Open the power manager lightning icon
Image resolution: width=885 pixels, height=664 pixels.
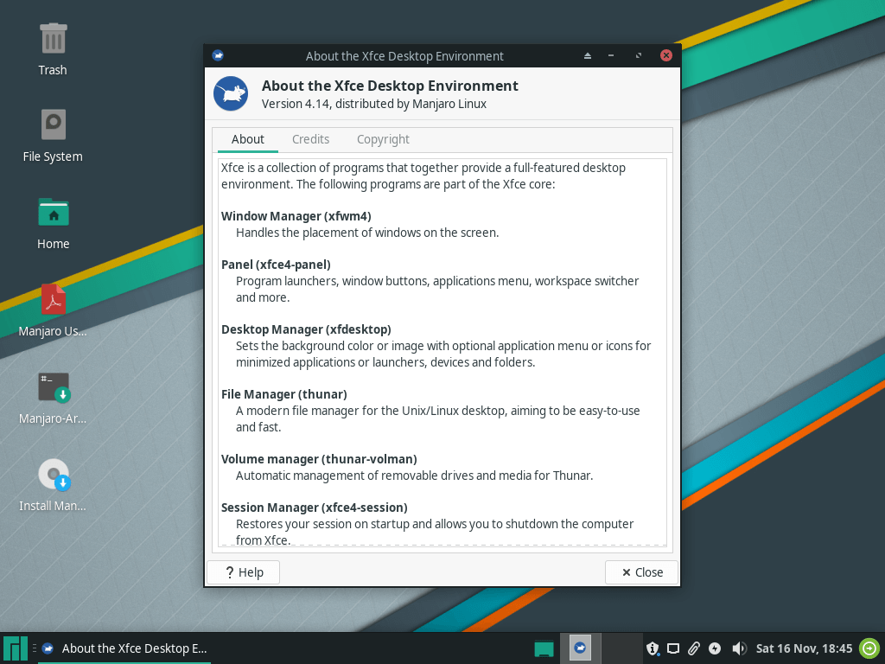[x=715, y=648]
